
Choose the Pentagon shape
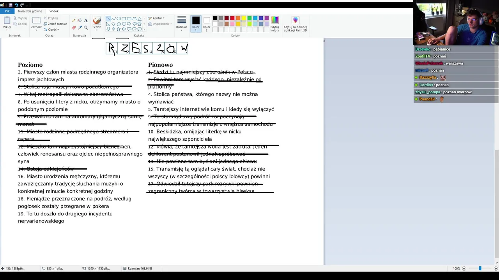119,24
